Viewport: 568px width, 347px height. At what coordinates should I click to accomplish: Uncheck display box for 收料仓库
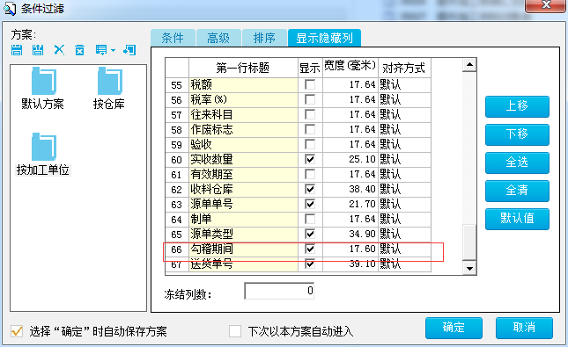(310, 189)
